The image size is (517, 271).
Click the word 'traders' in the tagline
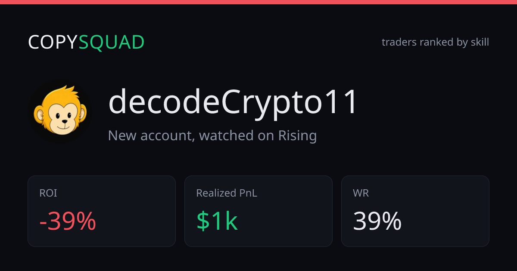pyautogui.click(x=399, y=42)
